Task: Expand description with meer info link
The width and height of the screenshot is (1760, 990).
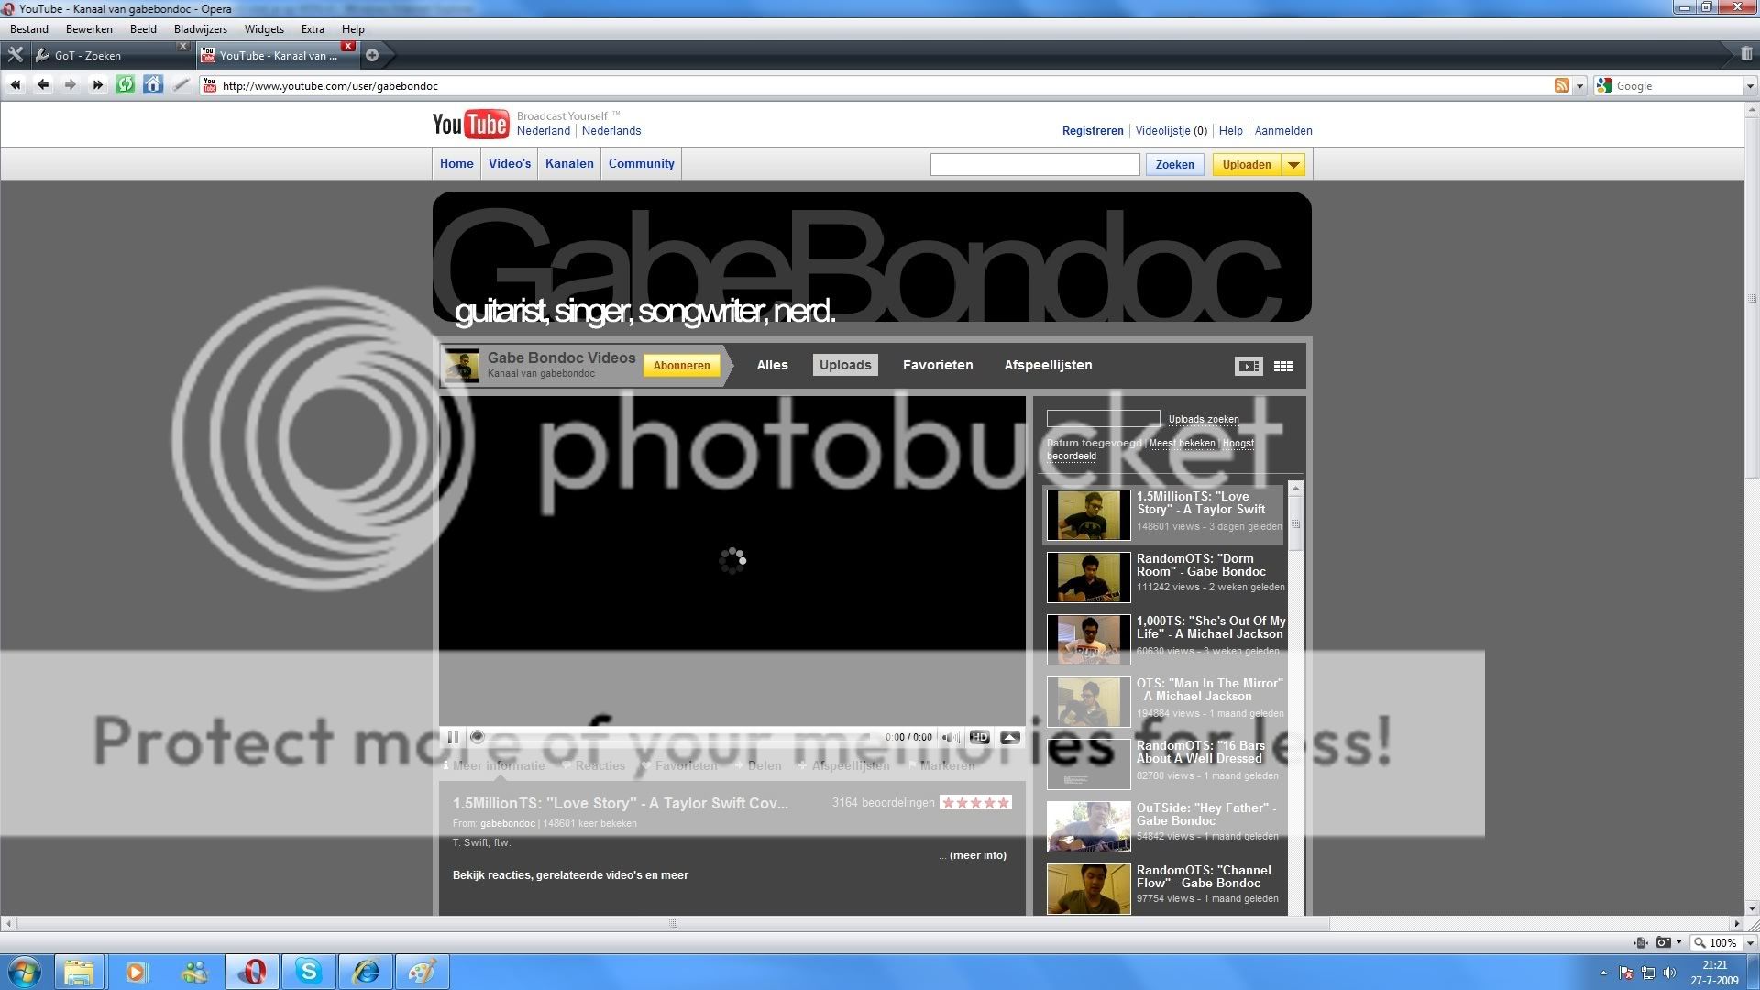Action: pyautogui.click(x=977, y=855)
